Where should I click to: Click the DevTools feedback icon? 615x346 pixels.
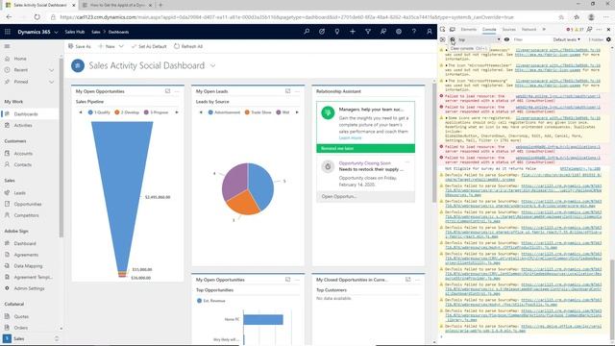tap(589, 30)
